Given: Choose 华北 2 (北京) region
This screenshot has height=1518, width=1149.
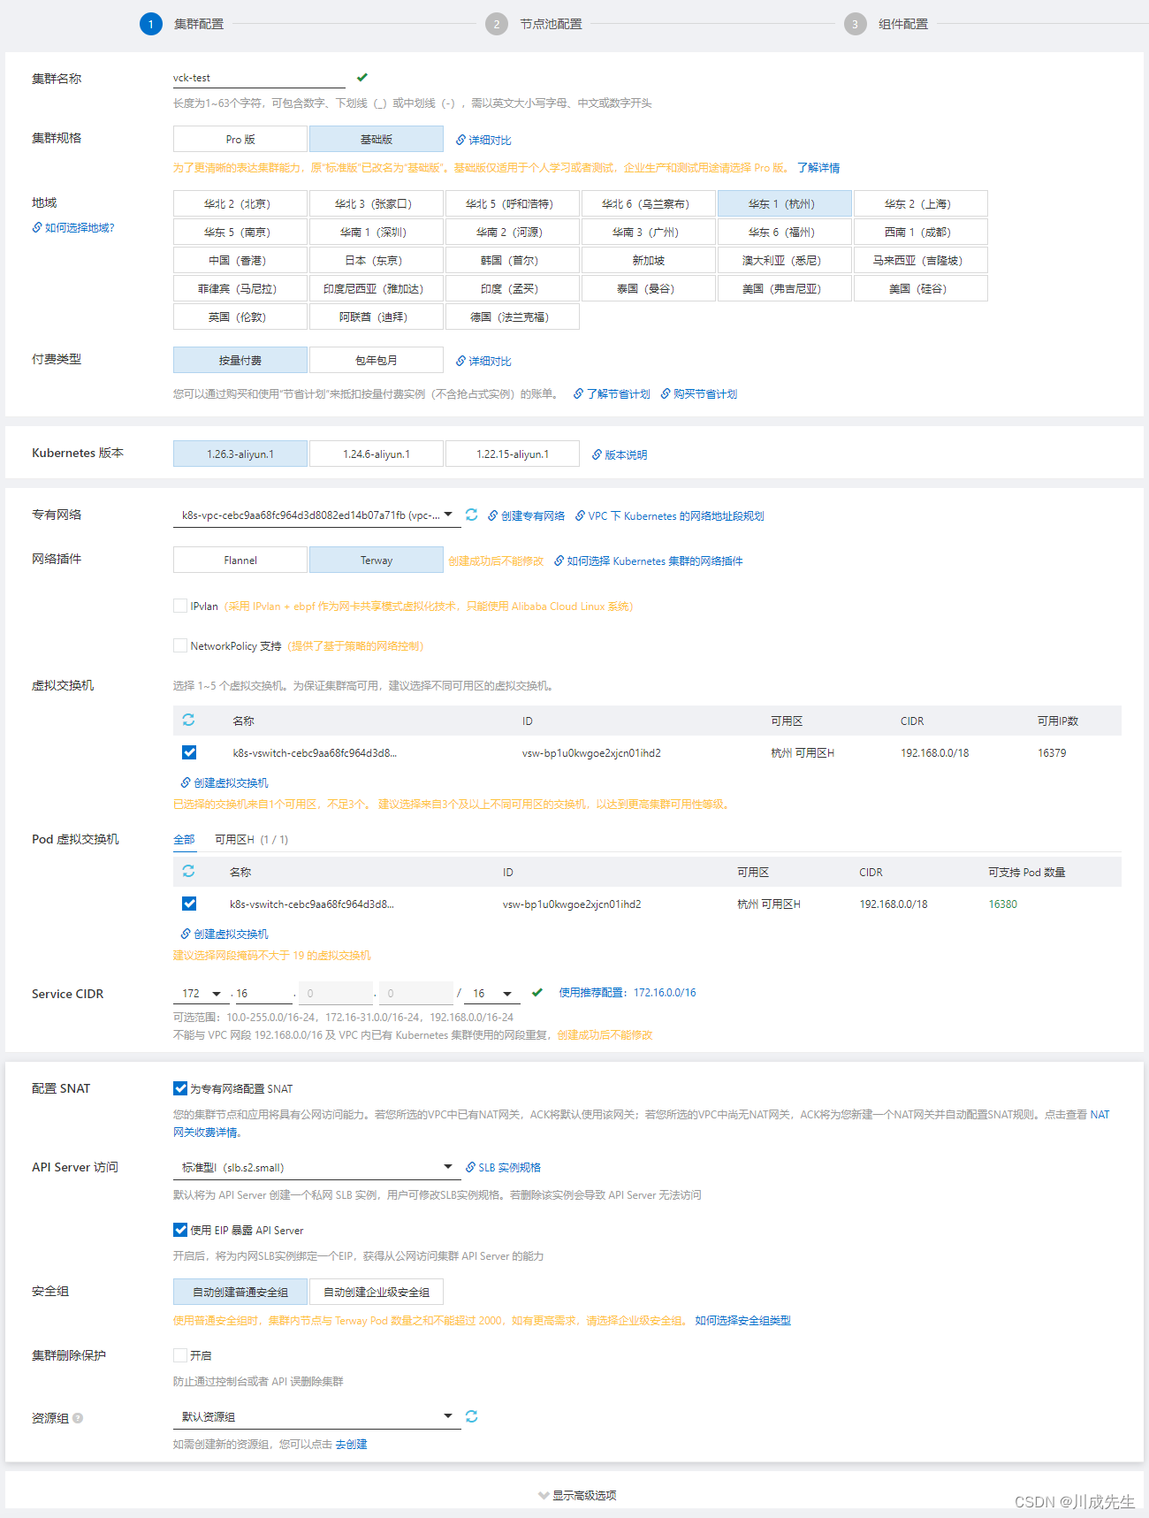Looking at the screenshot, I should pyautogui.click(x=240, y=203).
